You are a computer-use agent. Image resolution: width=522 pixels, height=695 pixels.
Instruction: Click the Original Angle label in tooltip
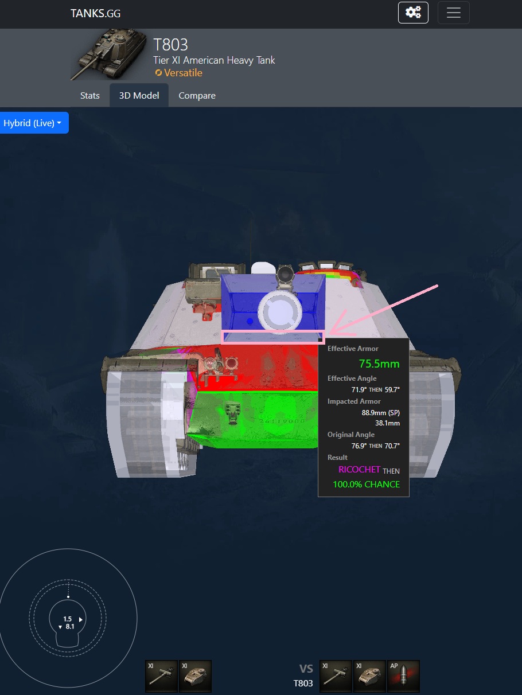pos(351,435)
